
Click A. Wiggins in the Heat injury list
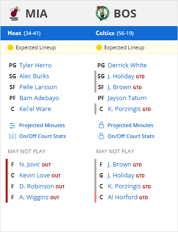34,197
